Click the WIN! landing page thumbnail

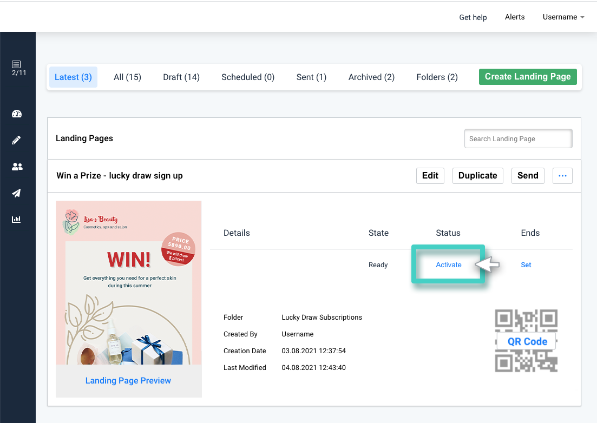coord(129,283)
